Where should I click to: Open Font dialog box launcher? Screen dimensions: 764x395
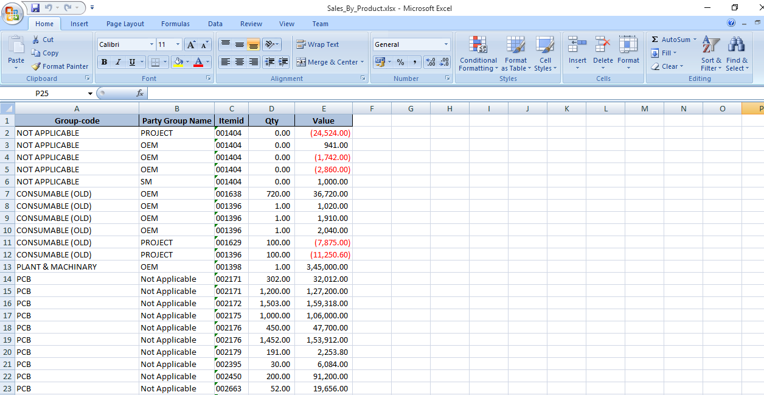(209, 79)
